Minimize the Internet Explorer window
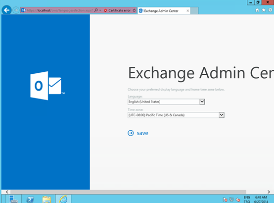The image size is (274, 203). [251, 2]
